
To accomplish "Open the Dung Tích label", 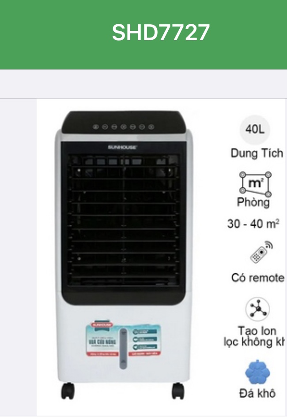I will [257, 153].
